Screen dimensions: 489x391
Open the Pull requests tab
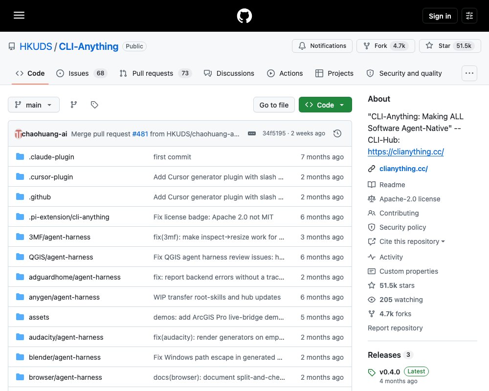(x=156, y=73)
